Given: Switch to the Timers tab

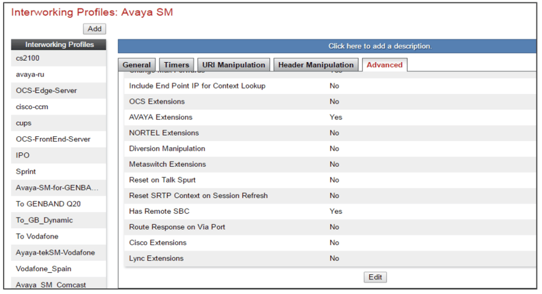Looking at the screenshot, I should 176,64.
